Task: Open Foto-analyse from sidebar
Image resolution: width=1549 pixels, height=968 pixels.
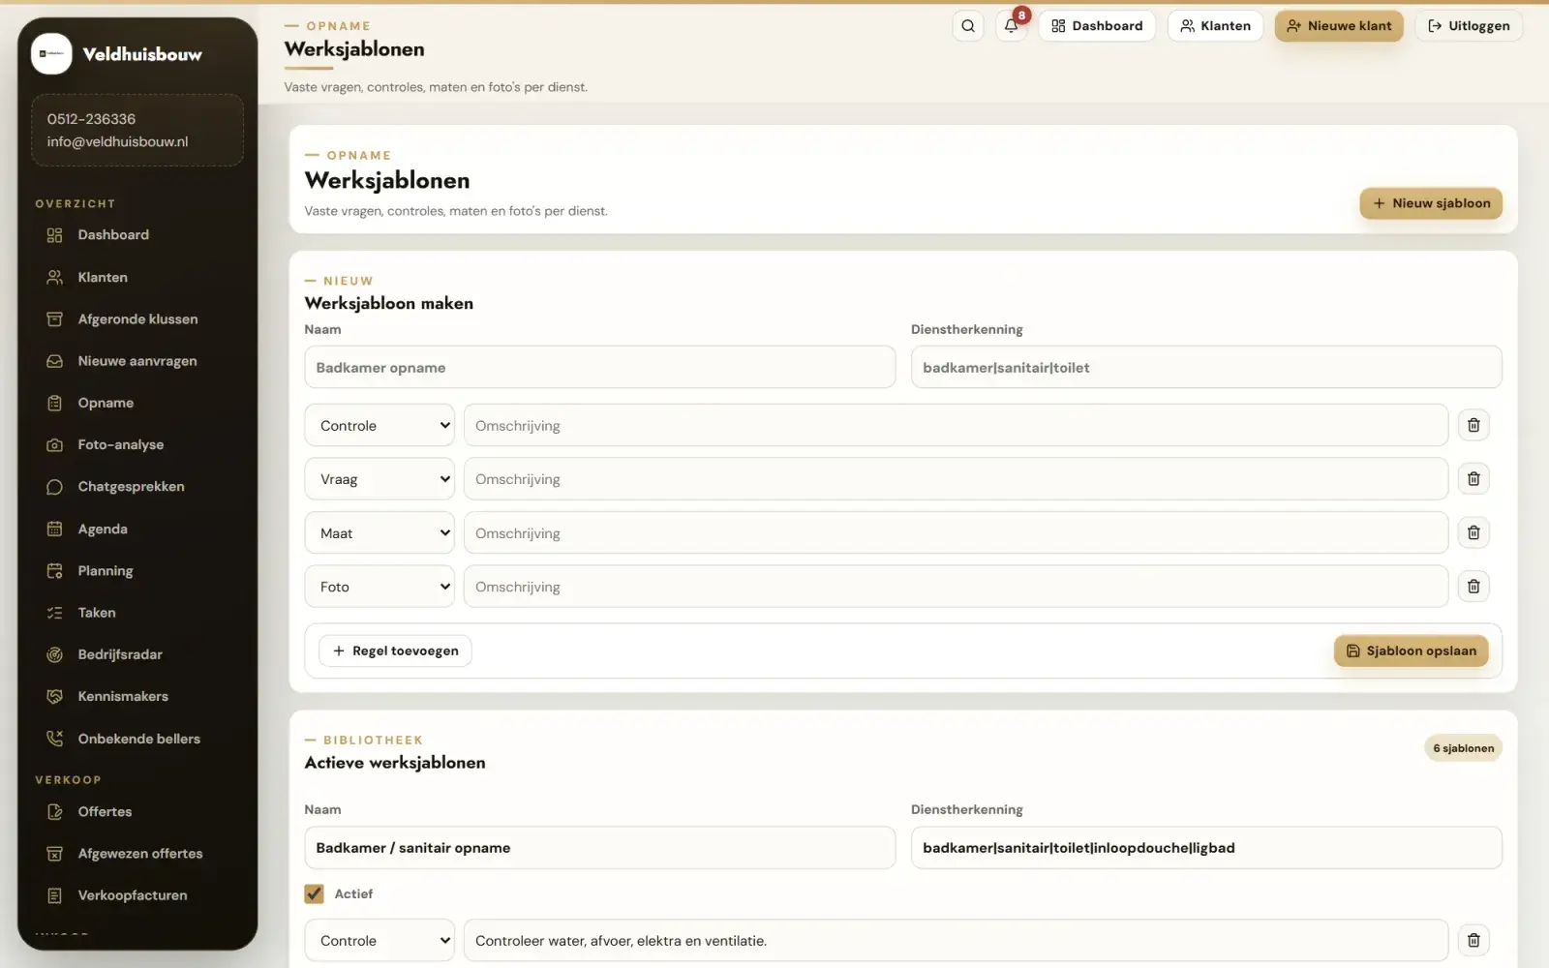Action: [137, 444]
